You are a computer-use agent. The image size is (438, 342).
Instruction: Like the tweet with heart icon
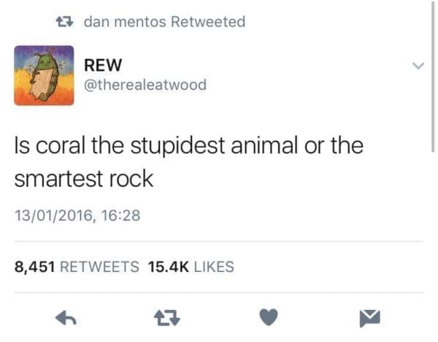coord(269,317)
